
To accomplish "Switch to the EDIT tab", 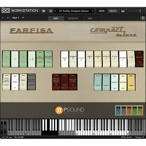I will point(56,18).
